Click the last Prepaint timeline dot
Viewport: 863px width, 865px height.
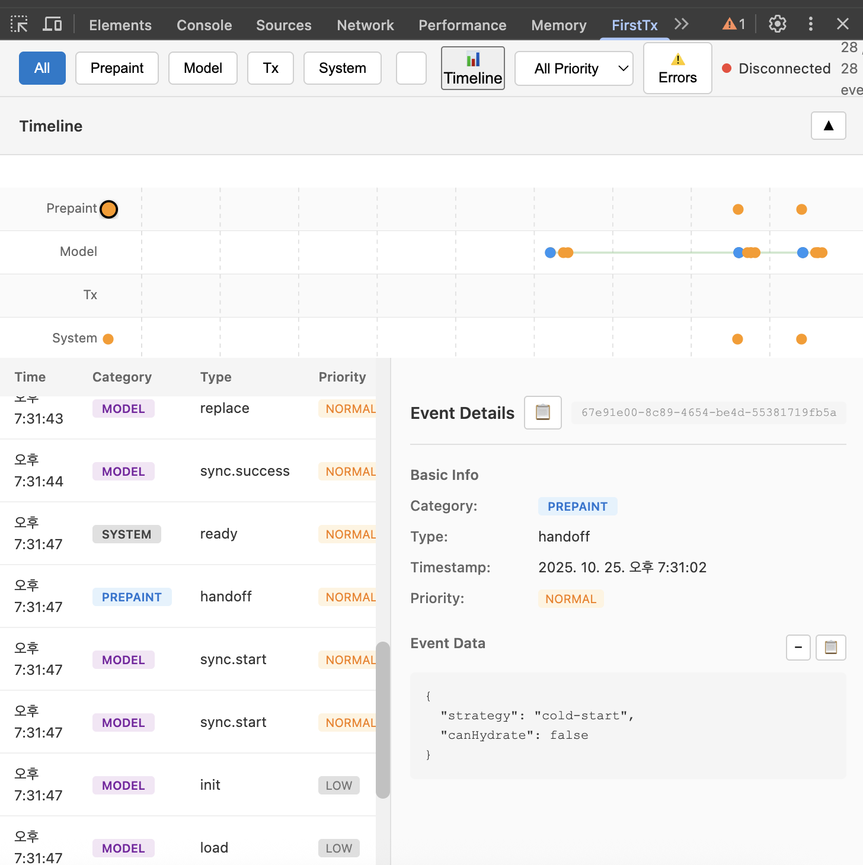point(801,209)
